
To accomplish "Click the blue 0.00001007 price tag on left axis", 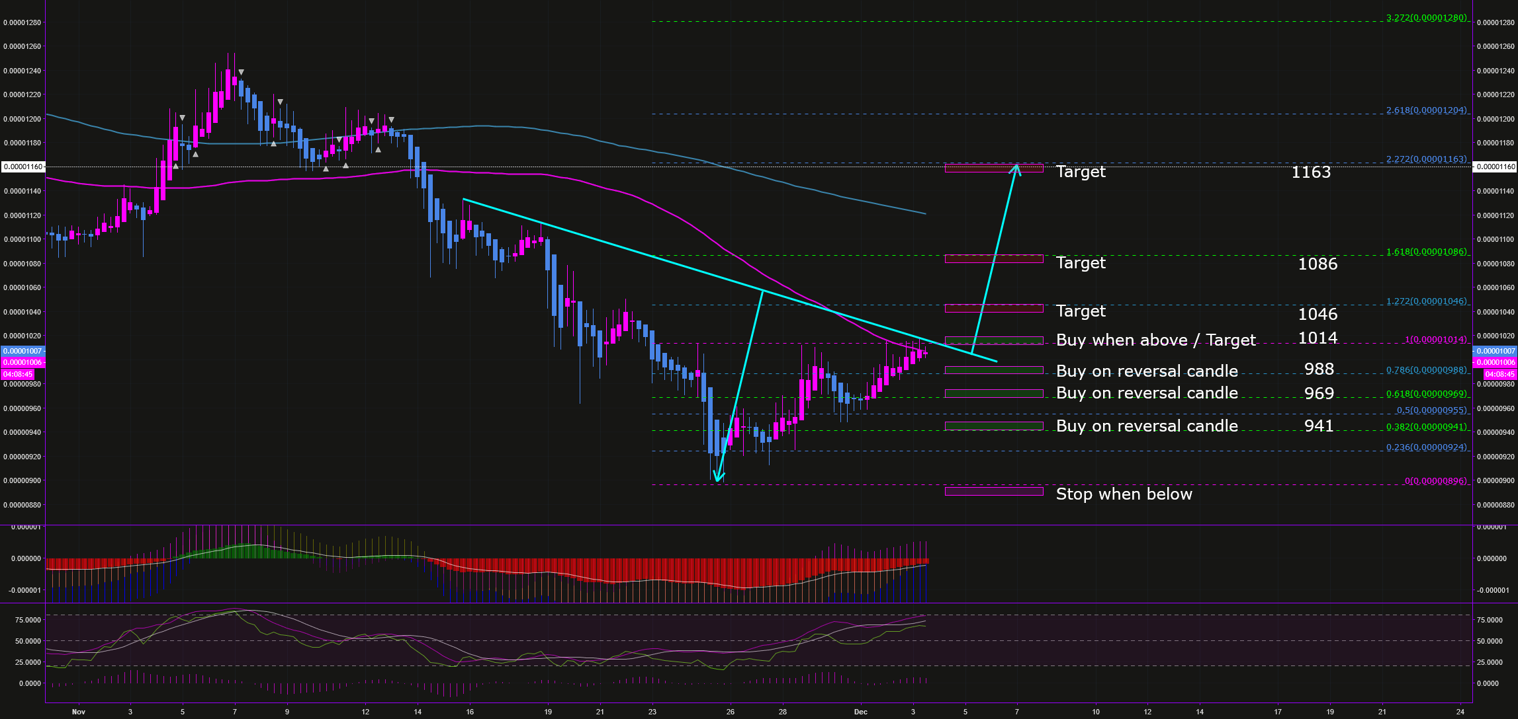I will click(22, 351).
